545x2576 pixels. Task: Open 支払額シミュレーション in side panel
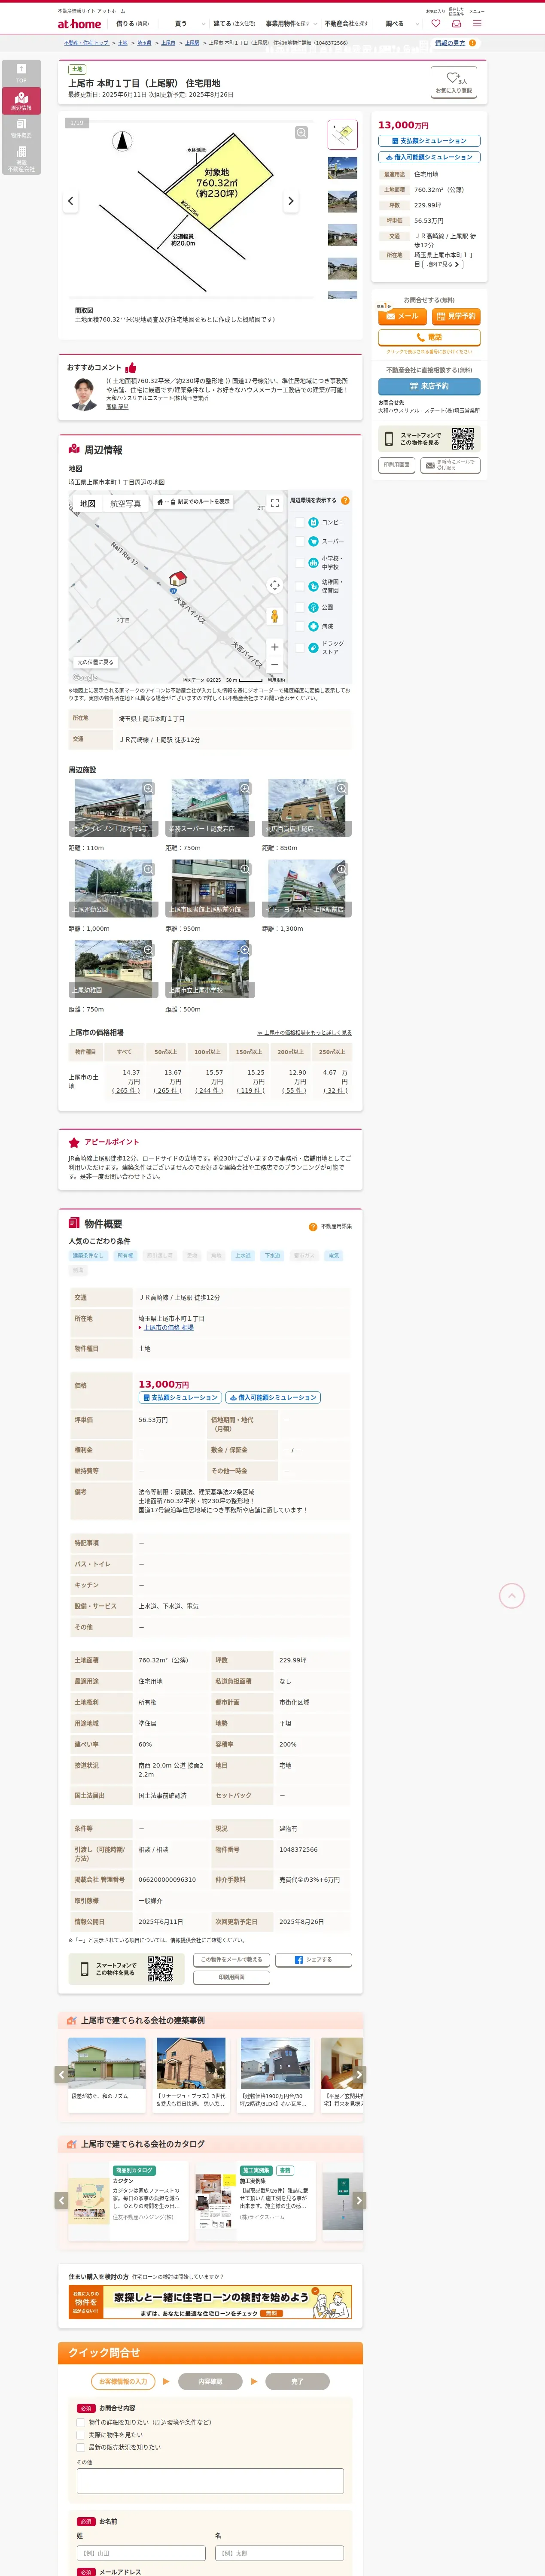coord(429,141)
